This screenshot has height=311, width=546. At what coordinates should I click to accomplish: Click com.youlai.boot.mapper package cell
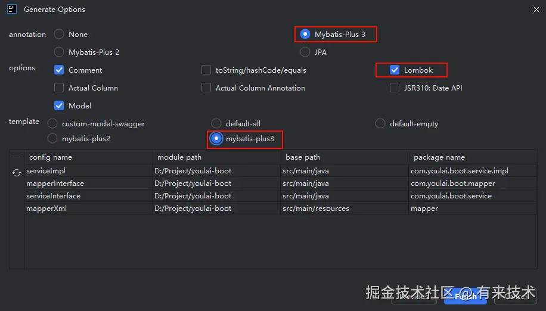(473, 184)
